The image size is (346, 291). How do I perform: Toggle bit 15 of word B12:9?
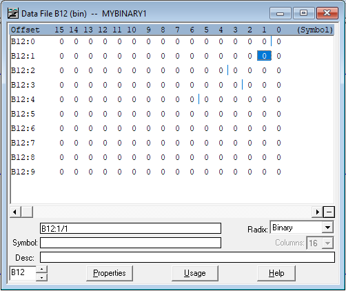pos(61,172)
